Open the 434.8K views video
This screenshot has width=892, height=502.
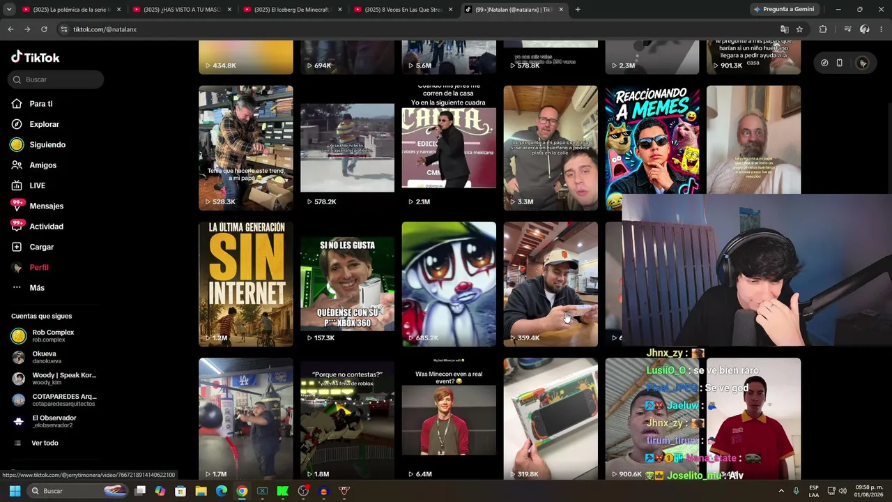[x=246, y=57]
